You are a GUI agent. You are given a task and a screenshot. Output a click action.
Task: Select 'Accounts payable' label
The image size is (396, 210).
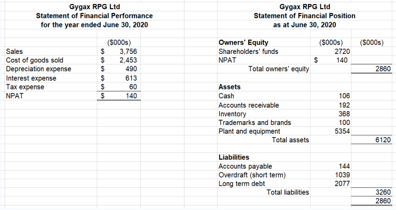[245, 166]
